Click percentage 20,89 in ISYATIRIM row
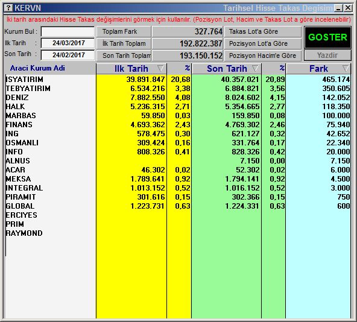Screen dimensions: 357x322 point(275,80)
